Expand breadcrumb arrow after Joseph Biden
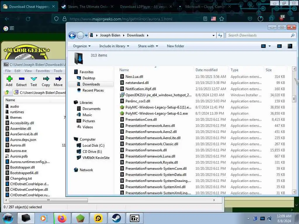Viewport: 299px width, 224px height. click(x=124, y=35)
